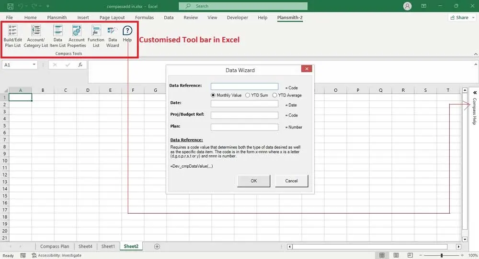Viewport: 479px width, 259px height.
Task: Expand the formula bar chevron
Action: [x=476, y=65]
